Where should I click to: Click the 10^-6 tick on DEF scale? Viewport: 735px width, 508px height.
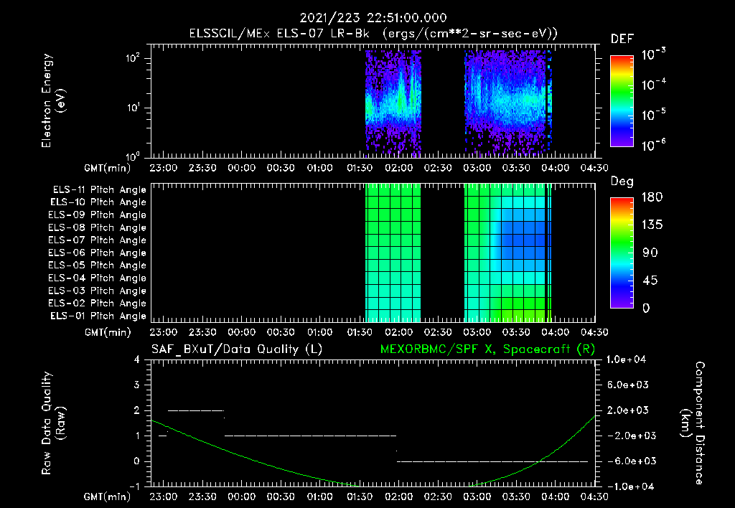[653, 145]
